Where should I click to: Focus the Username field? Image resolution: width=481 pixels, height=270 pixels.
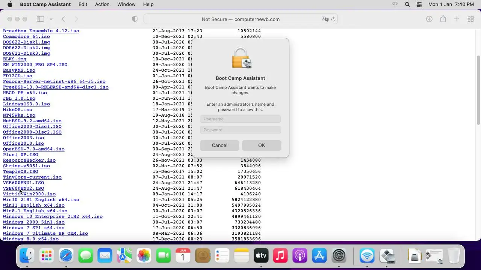tap(240, 119)
